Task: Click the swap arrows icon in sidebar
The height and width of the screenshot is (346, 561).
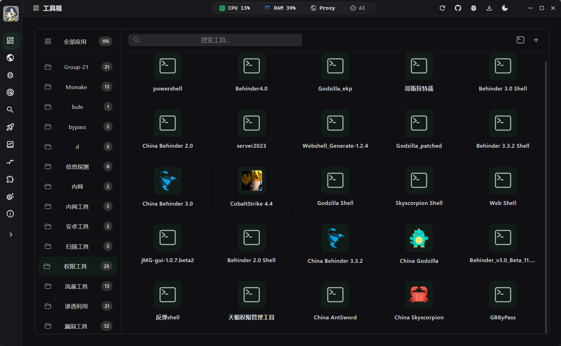Action: tap(10, 162)
